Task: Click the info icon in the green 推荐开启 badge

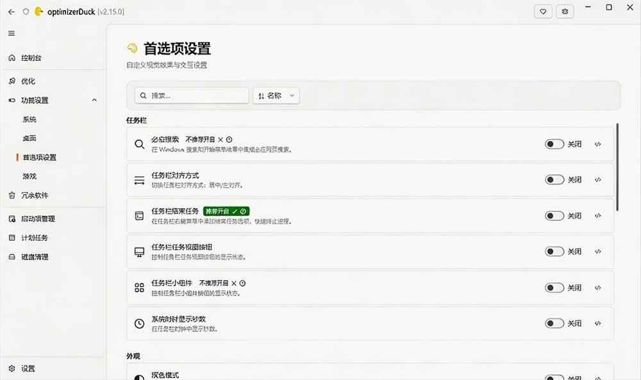Action: pyautogui.click(x=243, y=211)
